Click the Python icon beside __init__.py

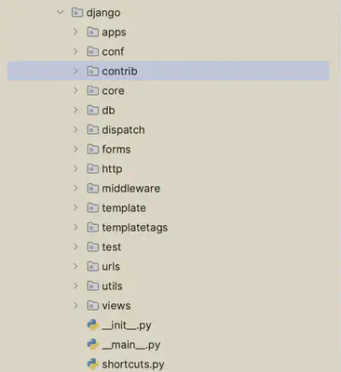click(x=93, y=325)
